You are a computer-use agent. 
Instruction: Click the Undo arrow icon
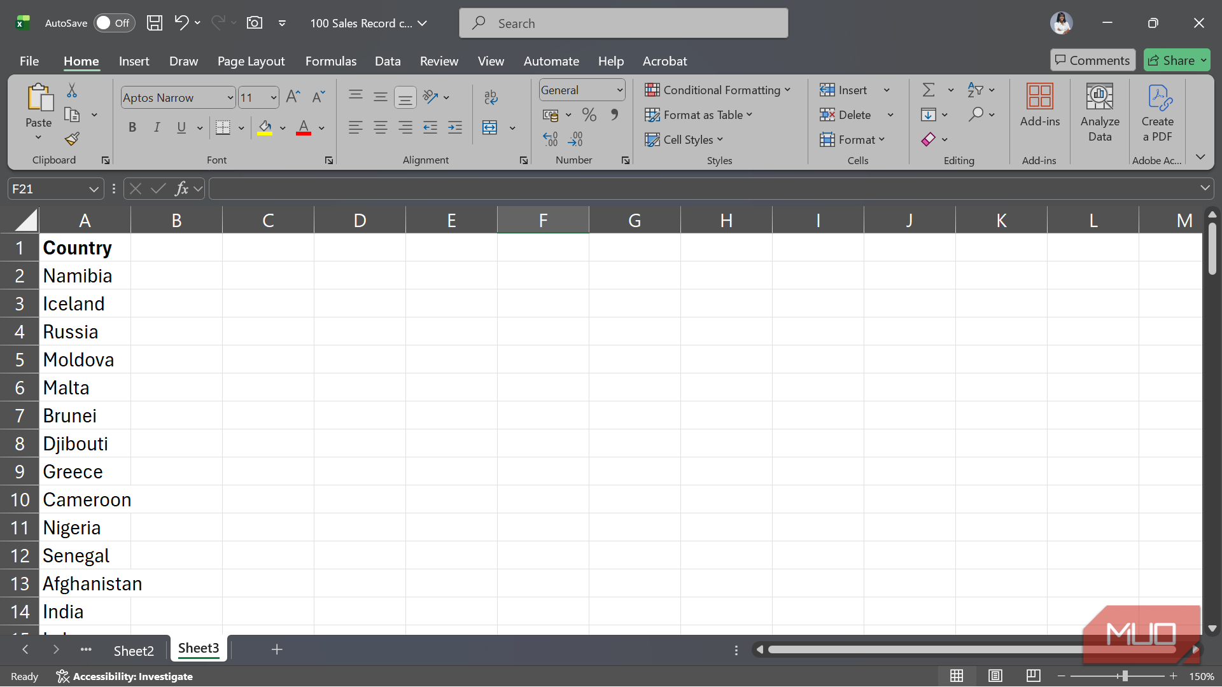181,23
